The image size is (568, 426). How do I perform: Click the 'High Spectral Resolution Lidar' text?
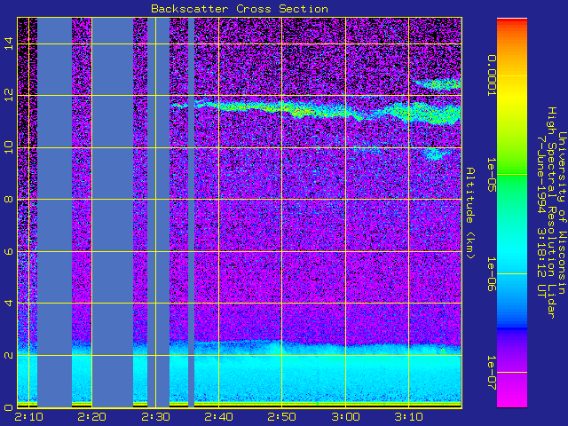(x=552, y=213)
